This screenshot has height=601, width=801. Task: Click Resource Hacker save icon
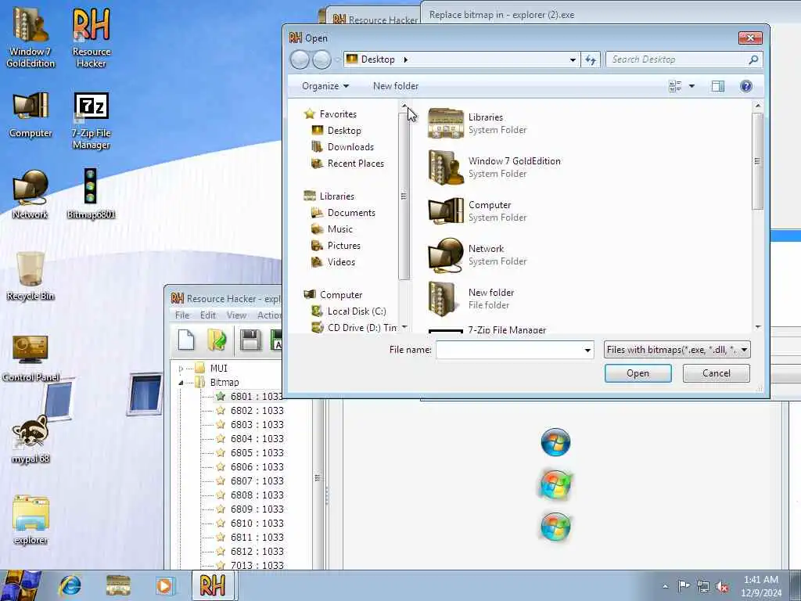[x=250, y=340]
